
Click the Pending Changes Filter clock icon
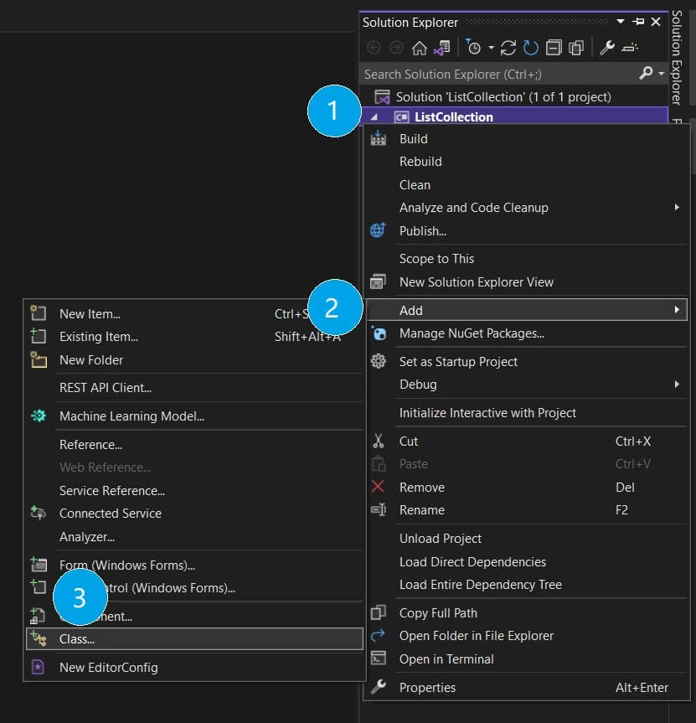[473, 48]
